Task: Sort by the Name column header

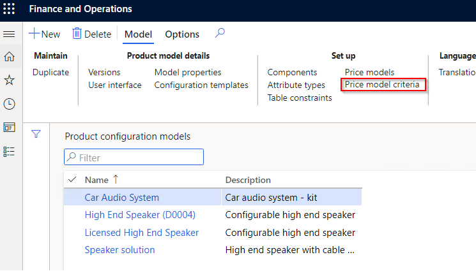Action: pos(97,180)
